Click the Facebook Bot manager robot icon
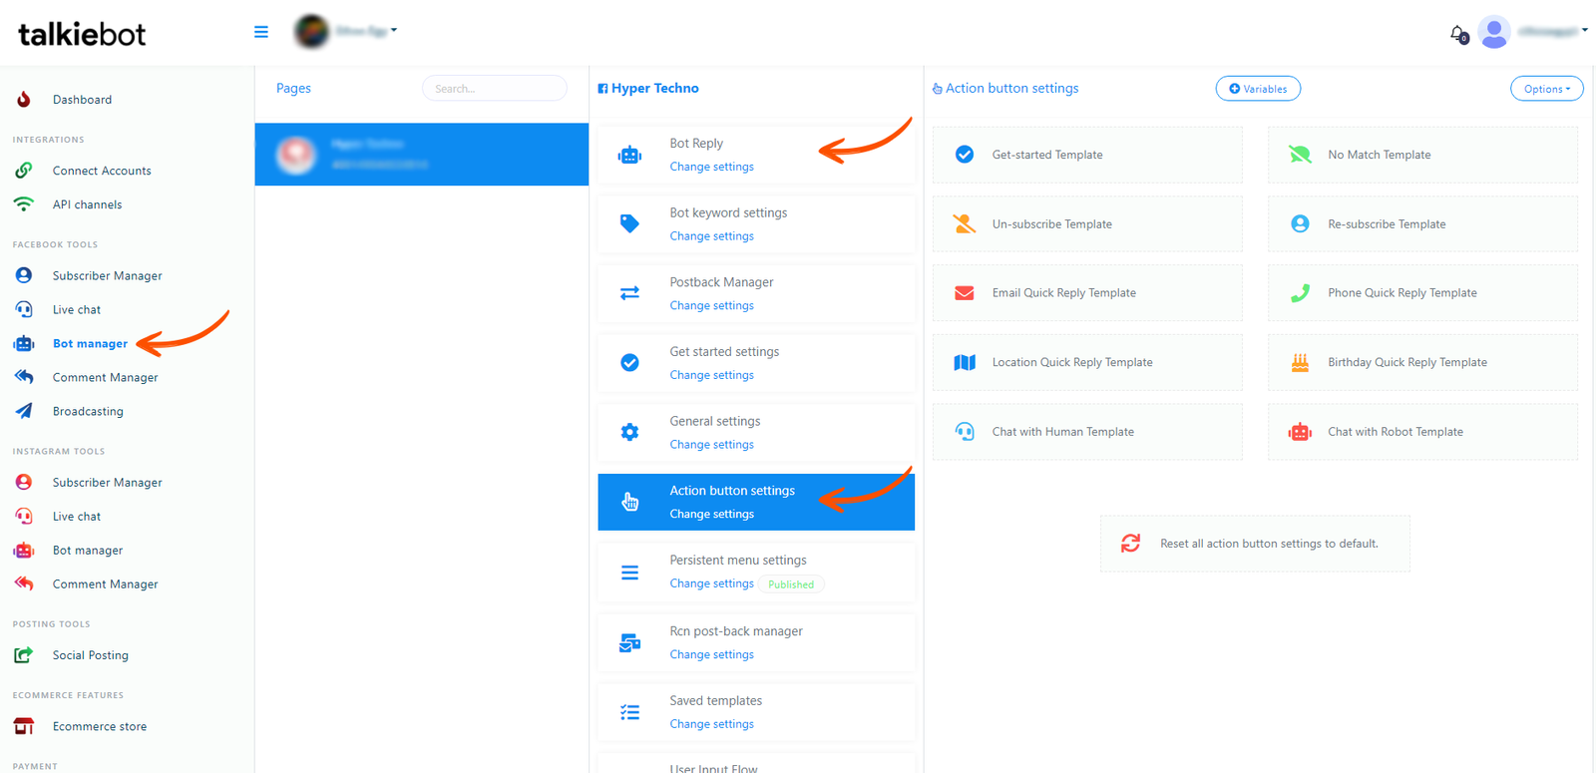 24,343
